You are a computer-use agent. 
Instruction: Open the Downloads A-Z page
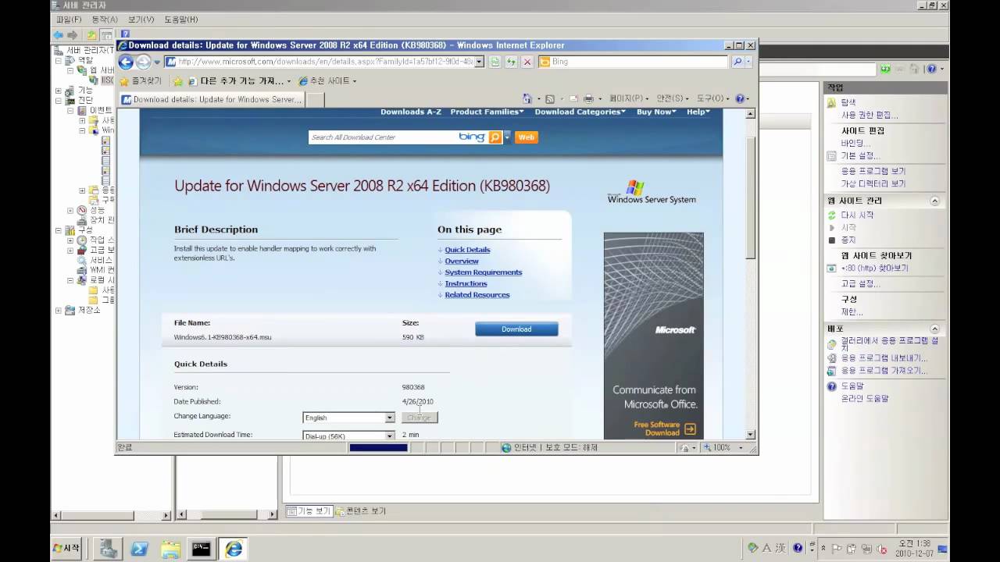(x=411, y=112)
